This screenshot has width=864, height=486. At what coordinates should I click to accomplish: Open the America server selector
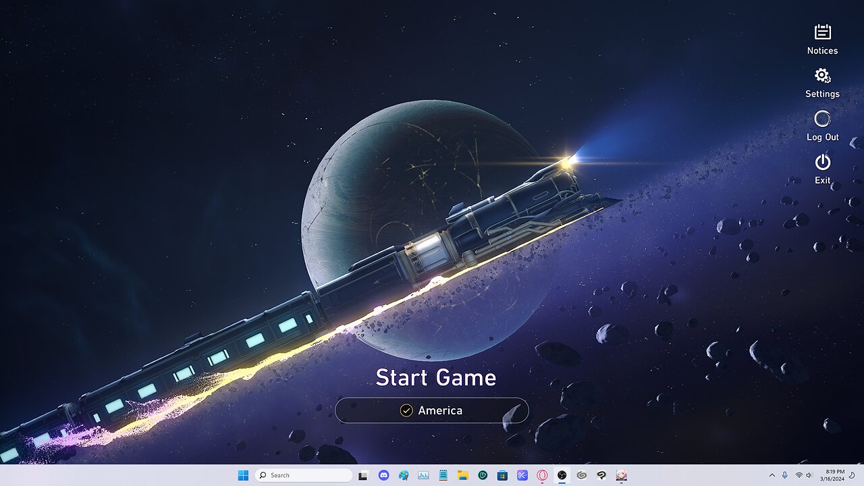432,410
